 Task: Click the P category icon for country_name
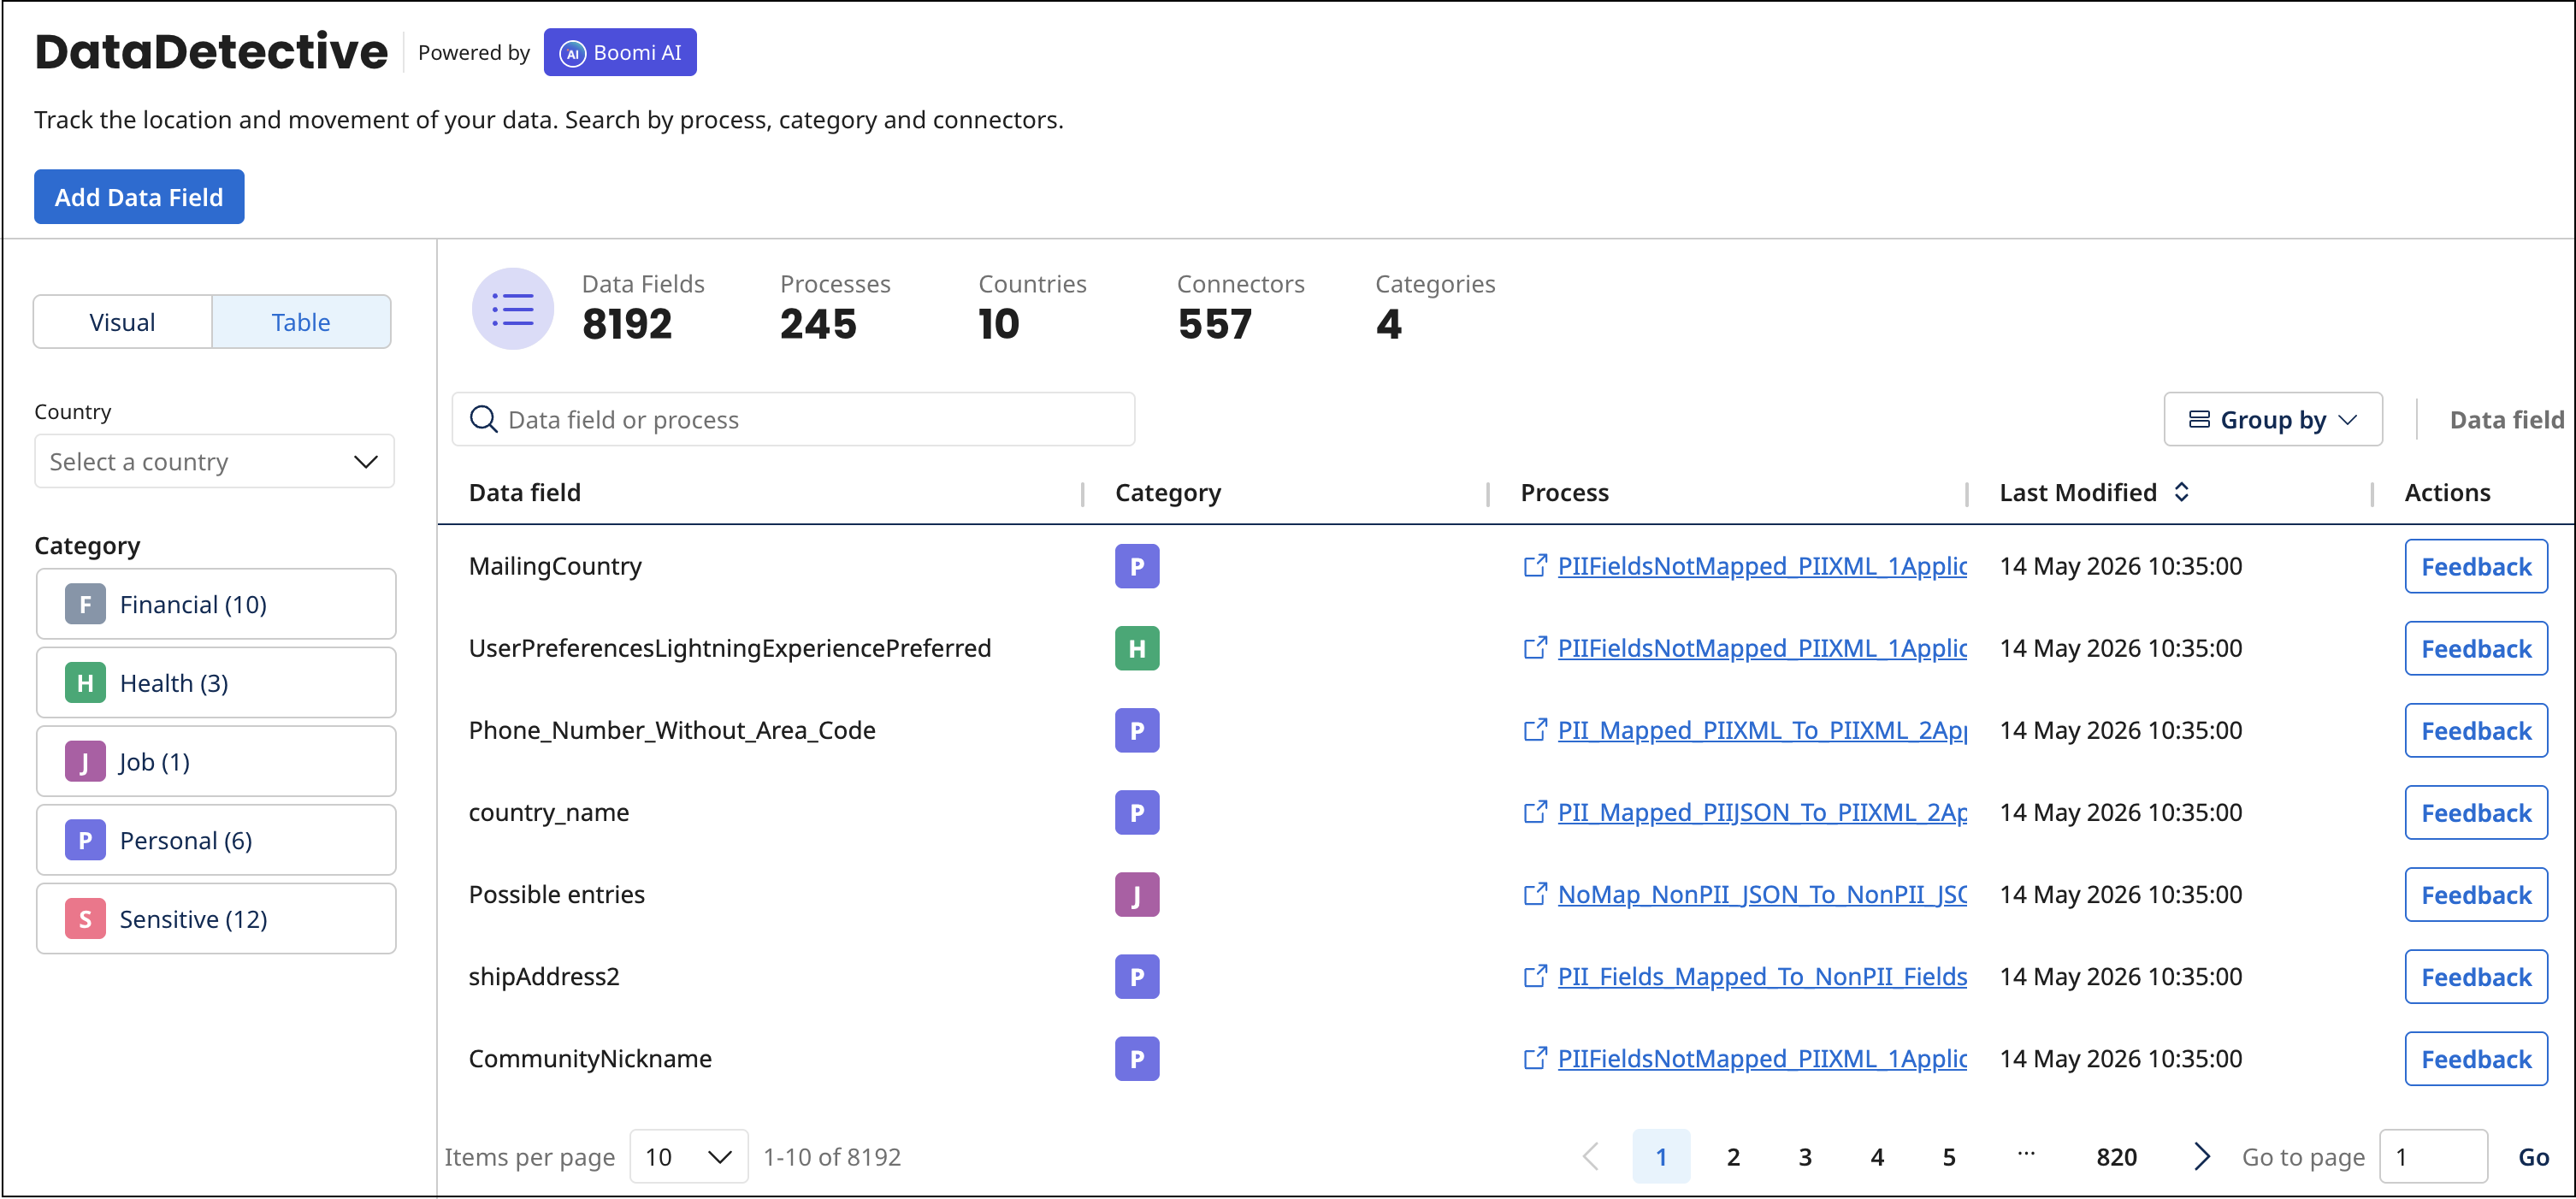tap(1137, 812)
